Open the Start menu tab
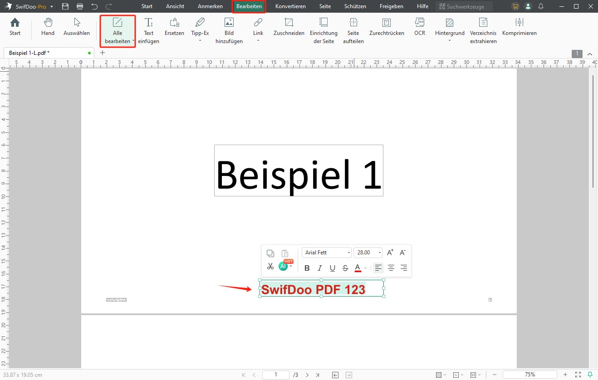 click(147, 6)
